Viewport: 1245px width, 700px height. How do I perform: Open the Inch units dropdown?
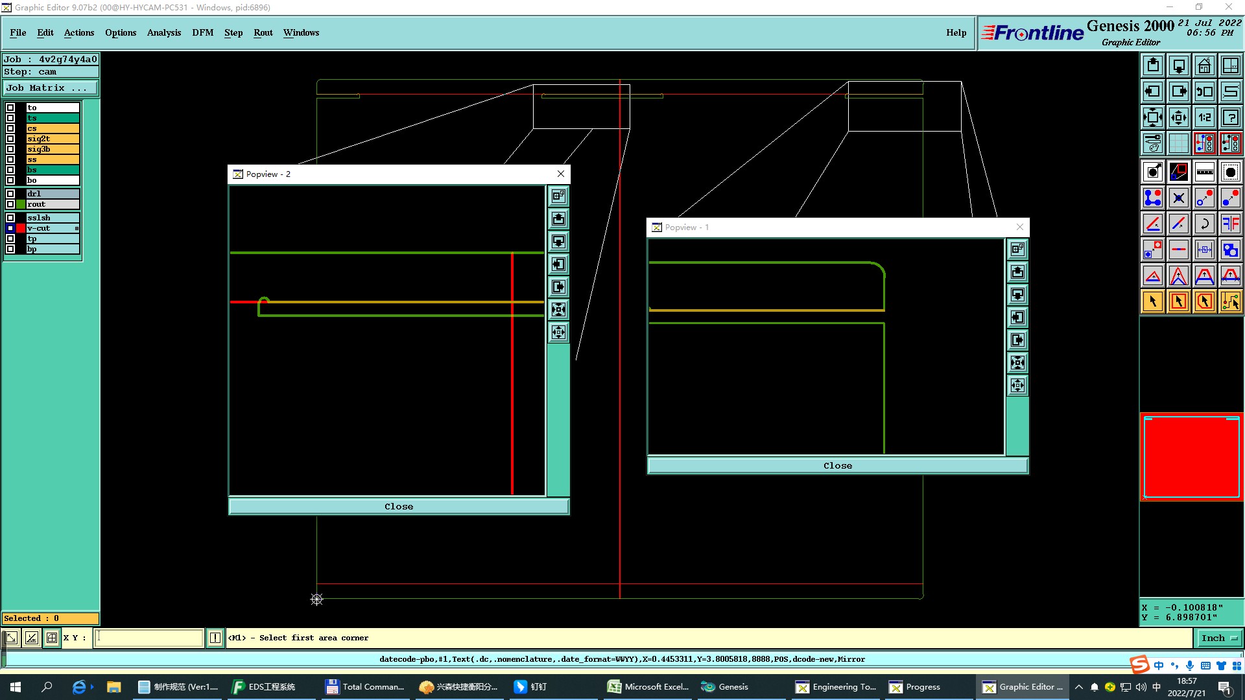point(1218,638)
